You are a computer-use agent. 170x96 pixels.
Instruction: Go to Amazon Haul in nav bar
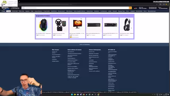(15, 11)
